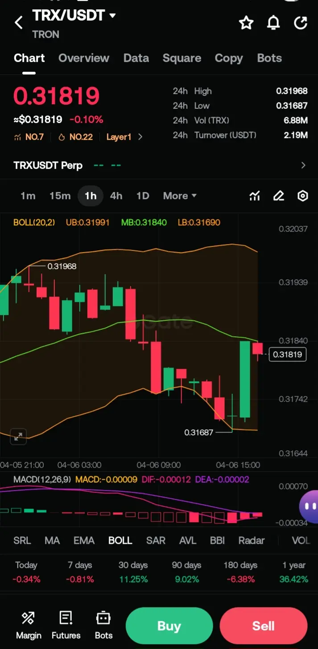Switch to the Square tab
318x649 pixels.
182,58
